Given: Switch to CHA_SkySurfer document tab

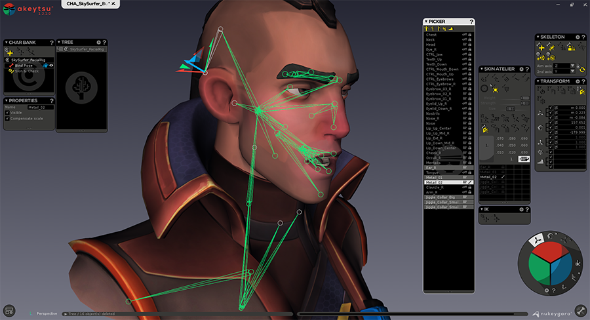Looking at the screenshot, I should (x=90, y=4).
